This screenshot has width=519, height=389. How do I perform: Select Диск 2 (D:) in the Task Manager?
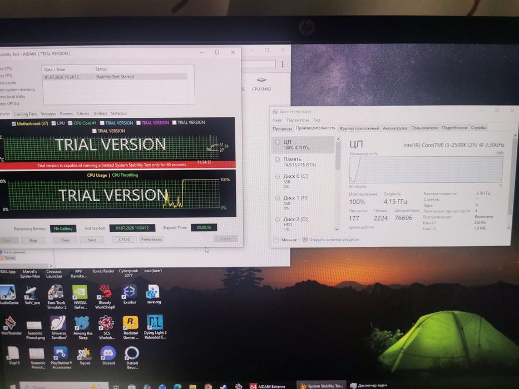pos(303,224)
